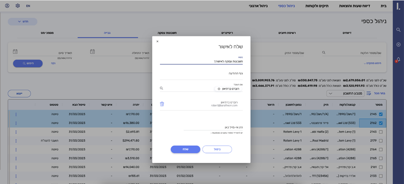This screenshot has height=184, width=404.
Task: Delete recipient Robert Baratheon with trash icon
Action: 162,104
